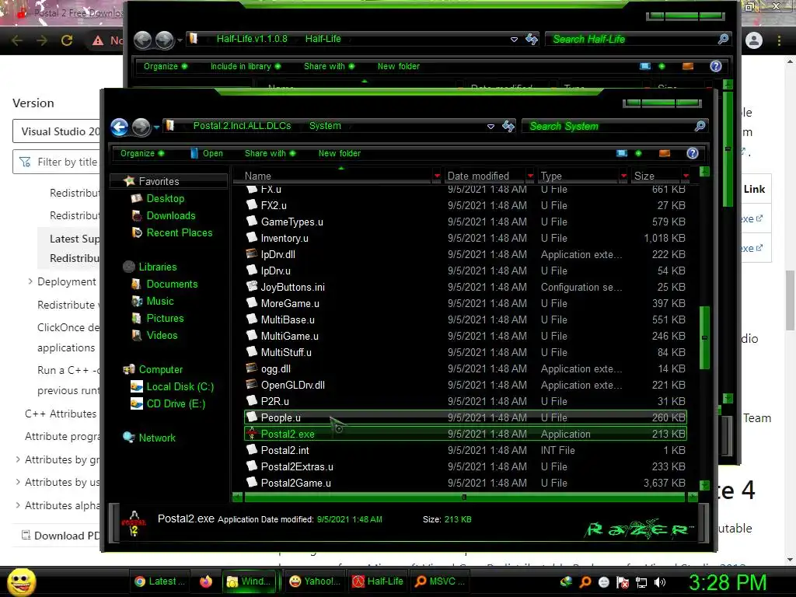Screen dimensions: 796x597
Task: Select Postal2Game.u file
Action: (465, 483)
